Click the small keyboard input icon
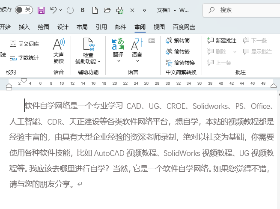The height and width of the screenshot is (209, 280). pos(152,41)
